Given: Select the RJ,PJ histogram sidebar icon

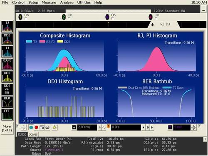Looking at the screenshot, I should tap(7, 64).
